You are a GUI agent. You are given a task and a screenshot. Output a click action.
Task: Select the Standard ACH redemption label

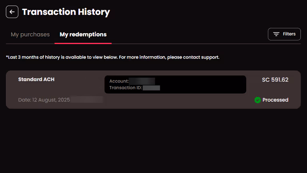coord(36,79)
